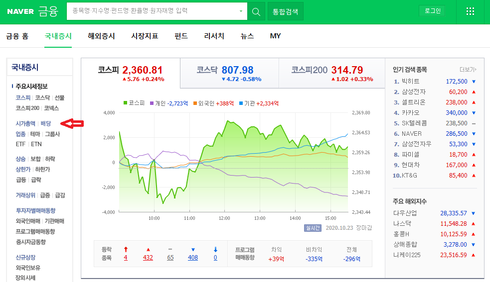490x282 pixels.
Task: Click the NAVER logo
Action: 20,11
